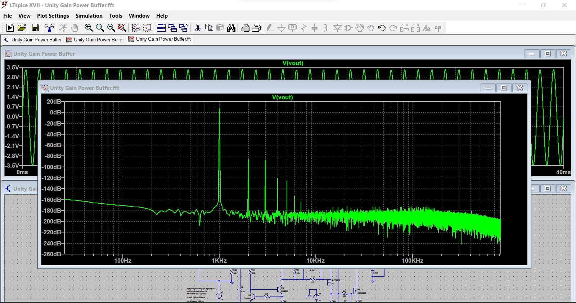The image size is (576, 303).
Task: Click the Paste clipboard icon
Action: click(220, 28)
